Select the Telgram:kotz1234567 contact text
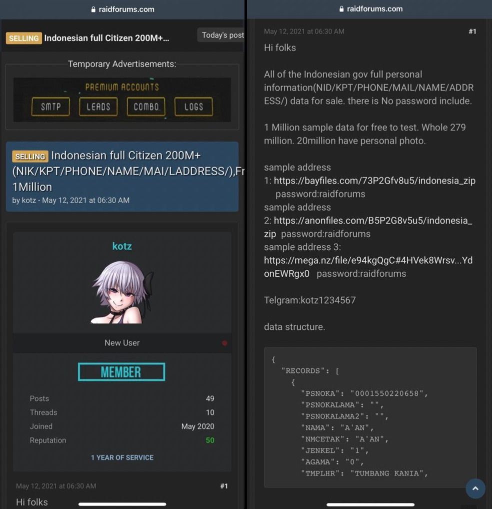 [309, 300]
